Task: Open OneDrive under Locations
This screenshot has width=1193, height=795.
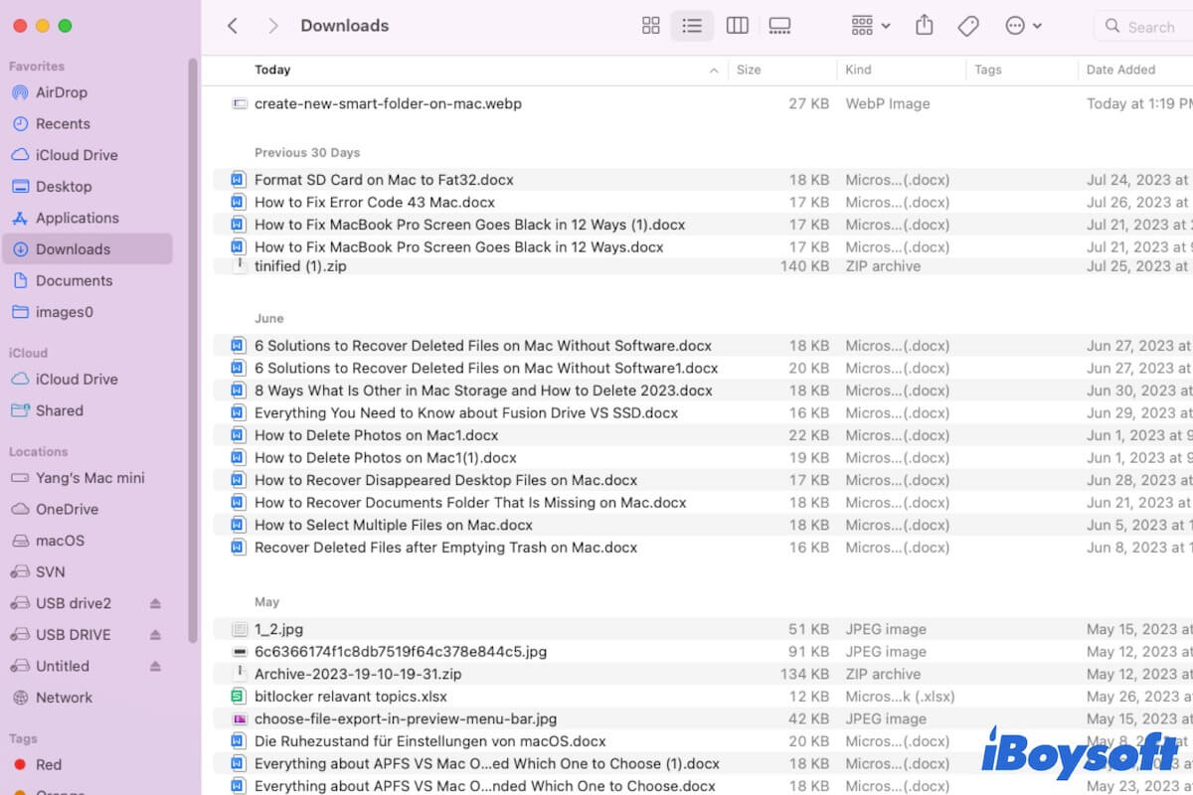Action: point(72,509)
